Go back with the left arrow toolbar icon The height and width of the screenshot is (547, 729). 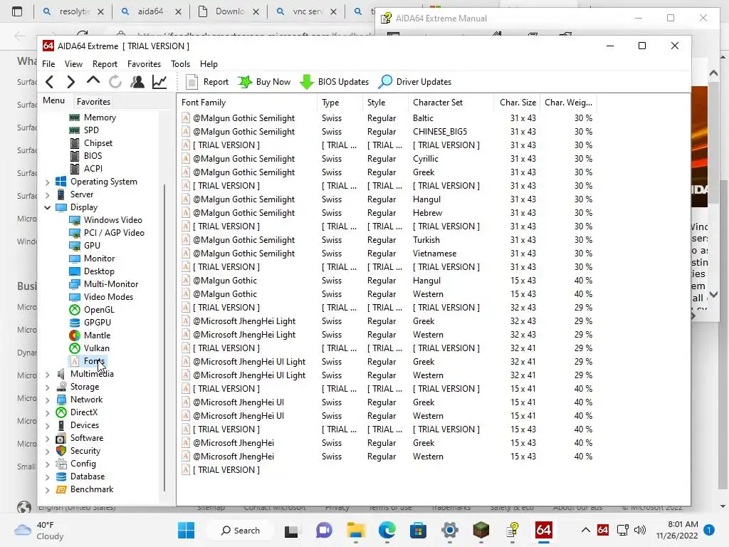pos(50,82)
